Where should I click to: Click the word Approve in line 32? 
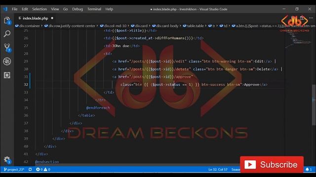[x=251, y=85]
